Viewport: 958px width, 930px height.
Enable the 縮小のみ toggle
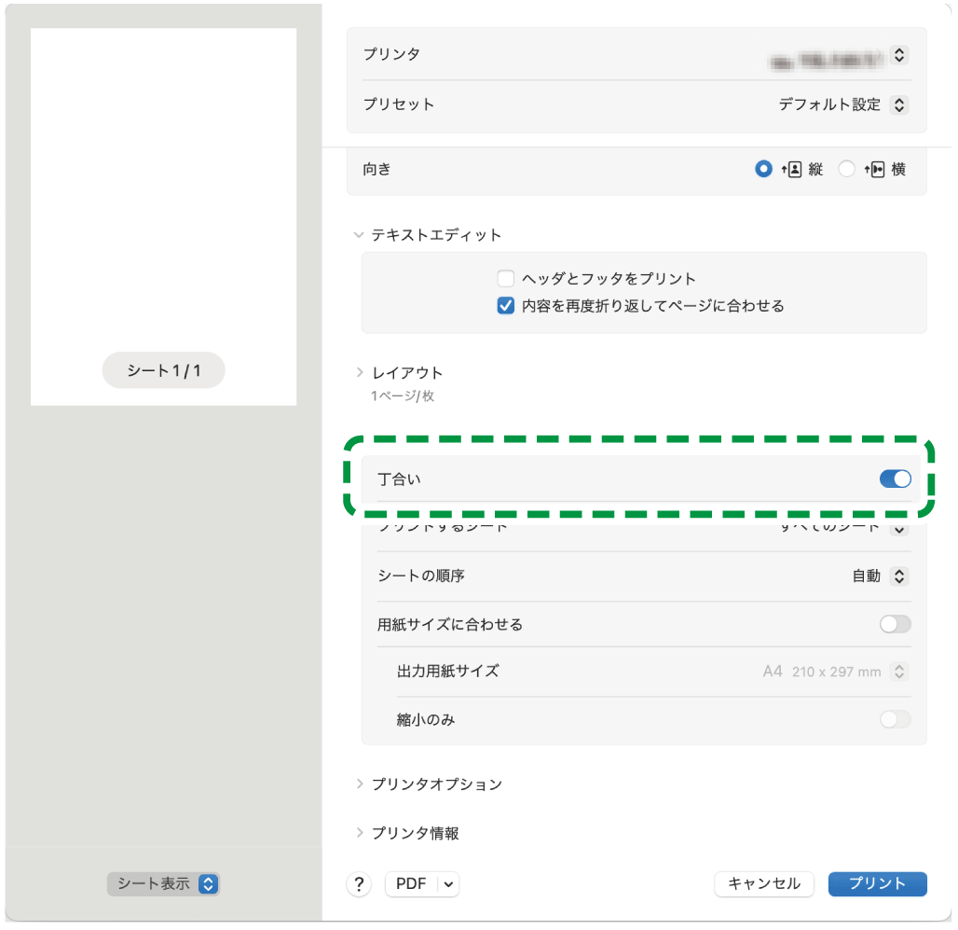894,719
